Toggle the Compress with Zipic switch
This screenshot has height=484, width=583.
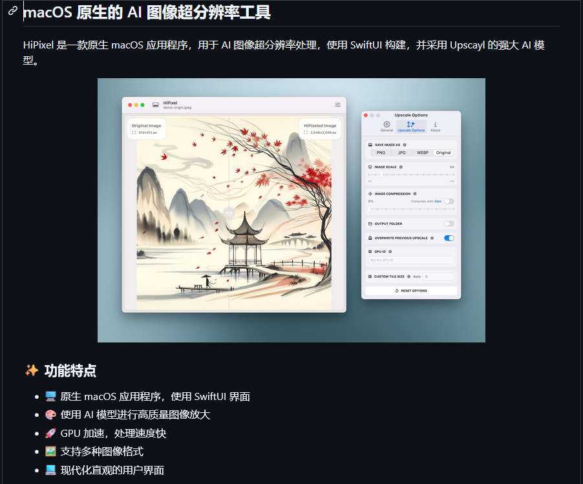click(x=449, y=202)
